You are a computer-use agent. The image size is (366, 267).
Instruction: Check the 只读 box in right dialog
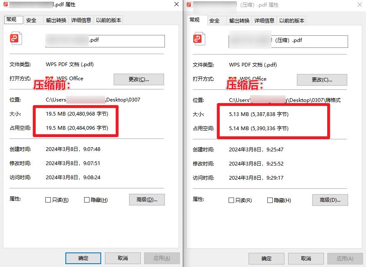(x=232, y=200)
